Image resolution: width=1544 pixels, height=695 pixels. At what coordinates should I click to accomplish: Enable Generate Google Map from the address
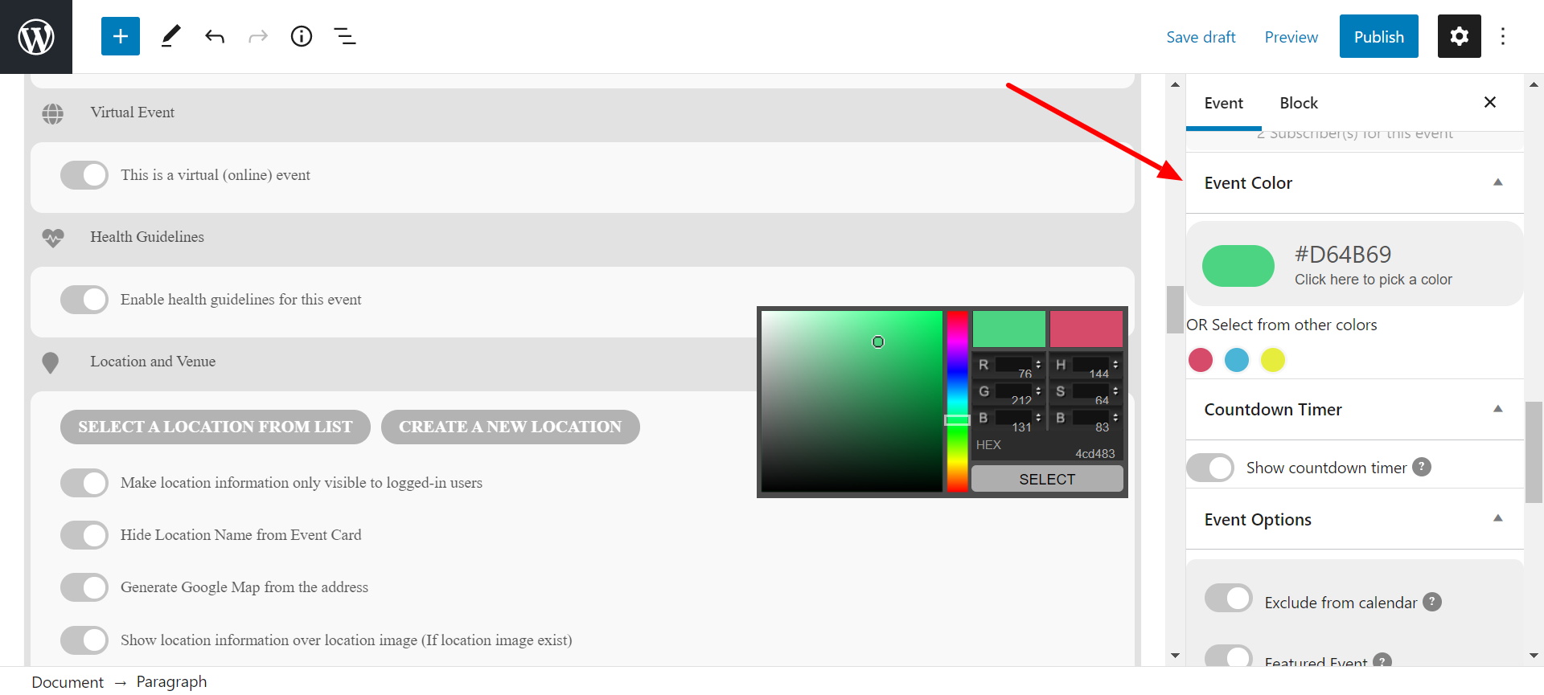pyautogui.click(x=84, y=587)
